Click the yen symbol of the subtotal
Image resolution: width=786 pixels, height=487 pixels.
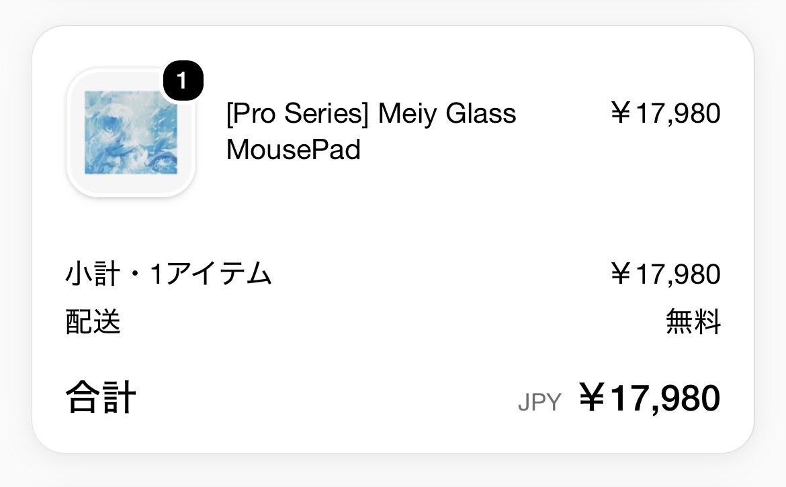621,273
